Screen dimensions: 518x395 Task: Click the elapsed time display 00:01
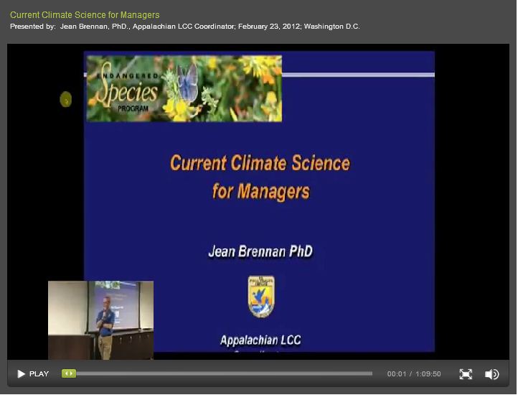point(396,374)
